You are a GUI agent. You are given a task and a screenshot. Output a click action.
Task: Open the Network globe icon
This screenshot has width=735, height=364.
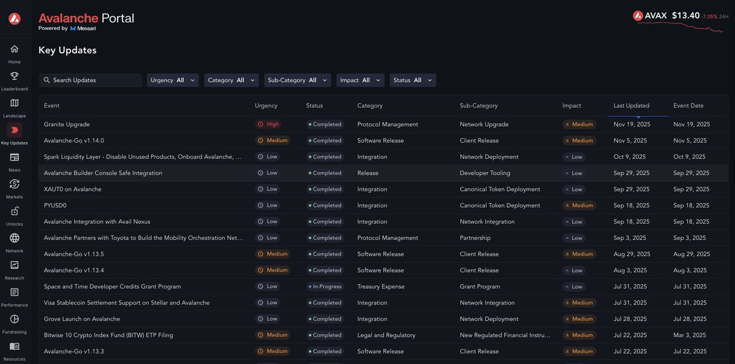[x=14, y=238]
